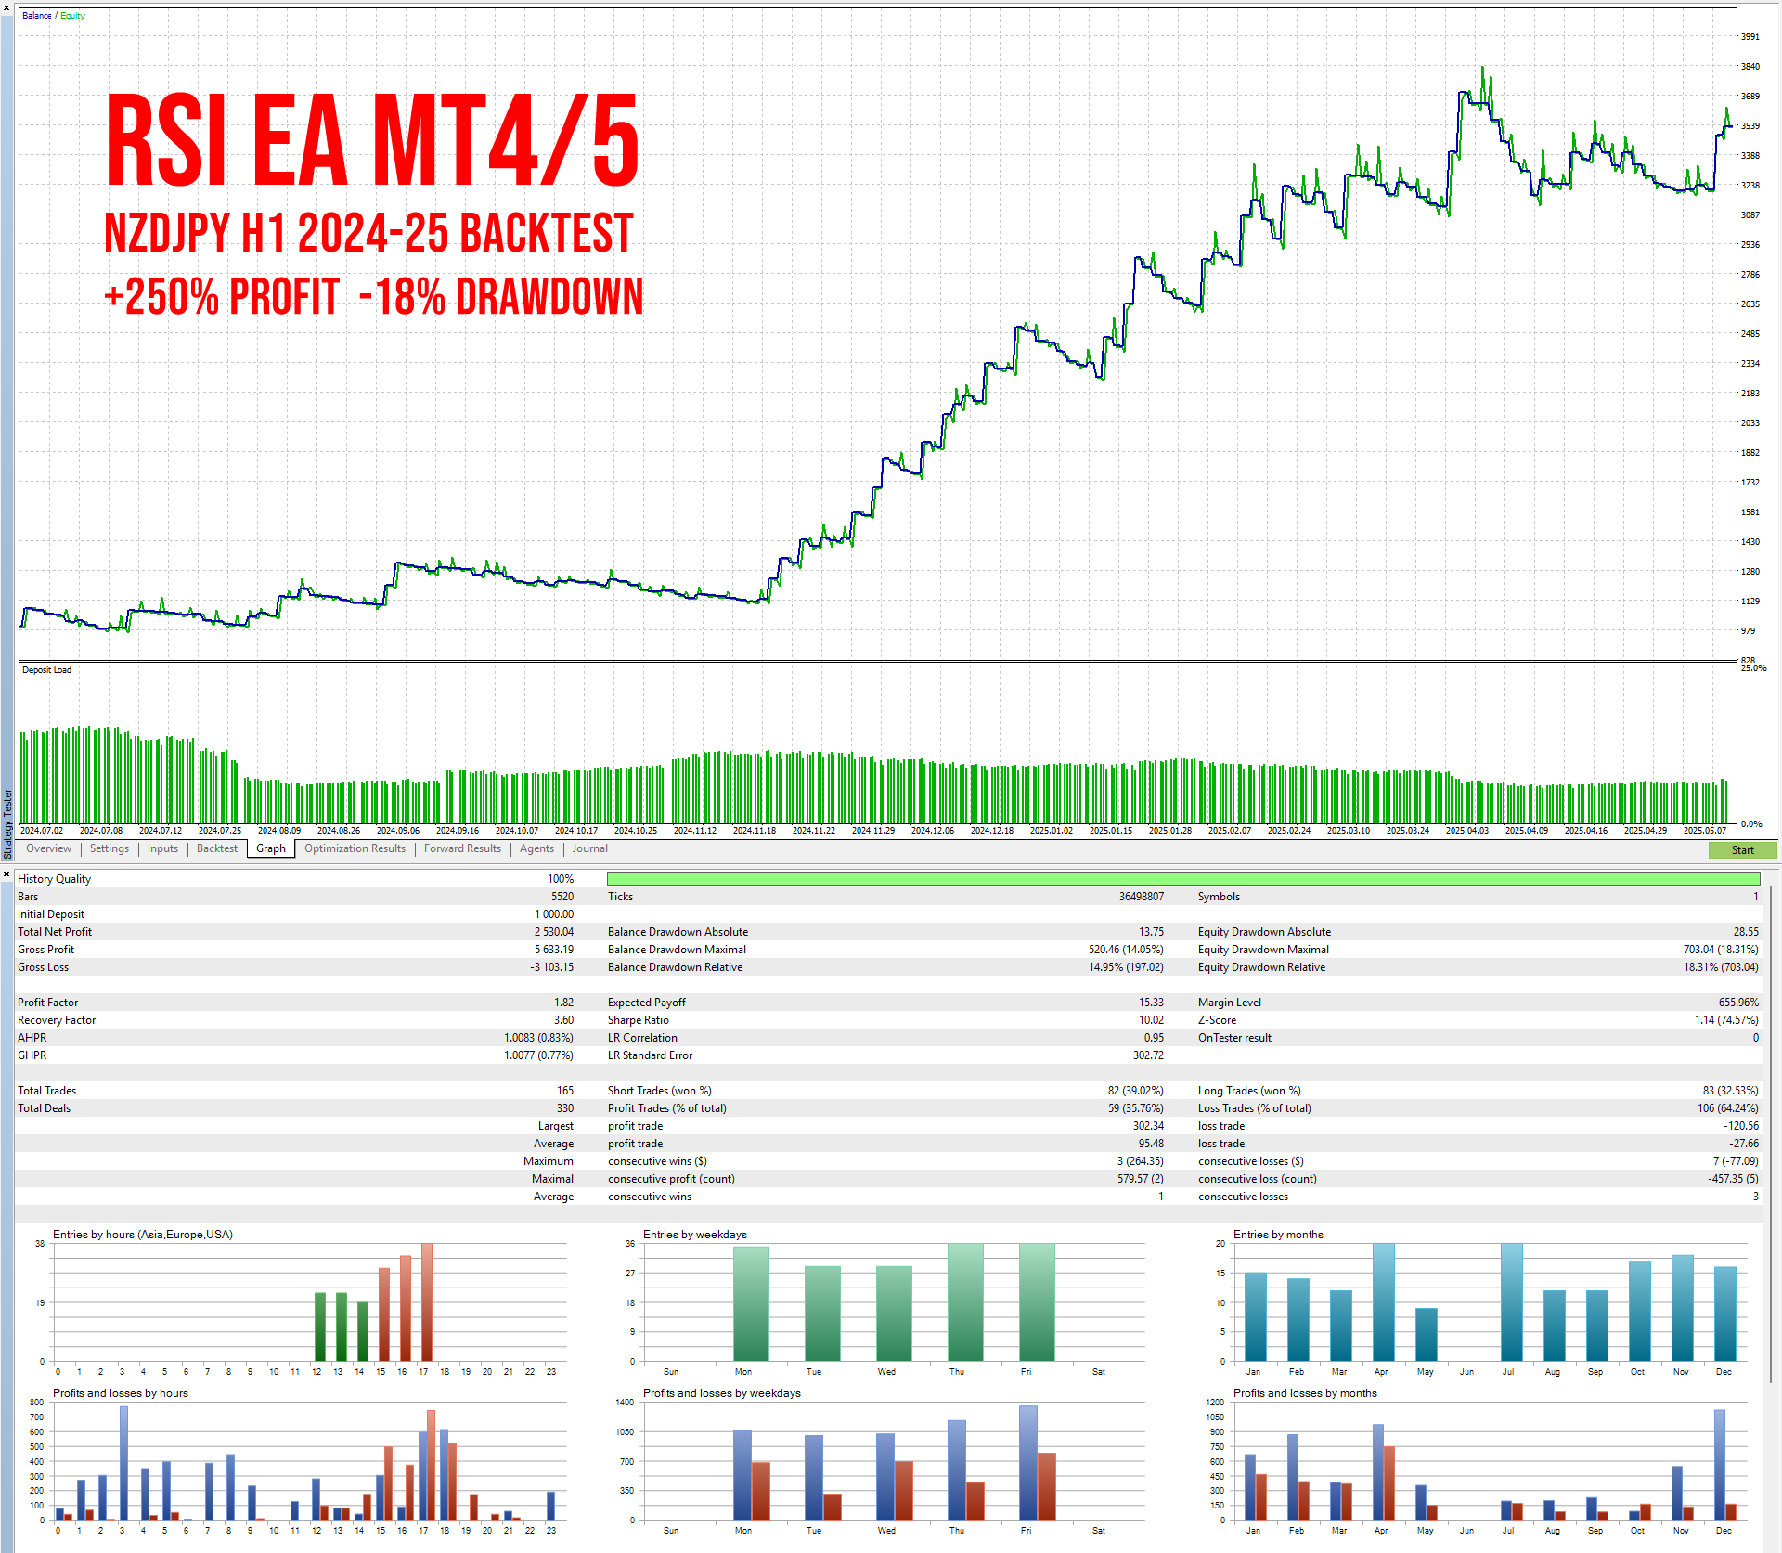1782x1553 pixels.
Task: Open the Overview tab
Action: tap(48, 848)
